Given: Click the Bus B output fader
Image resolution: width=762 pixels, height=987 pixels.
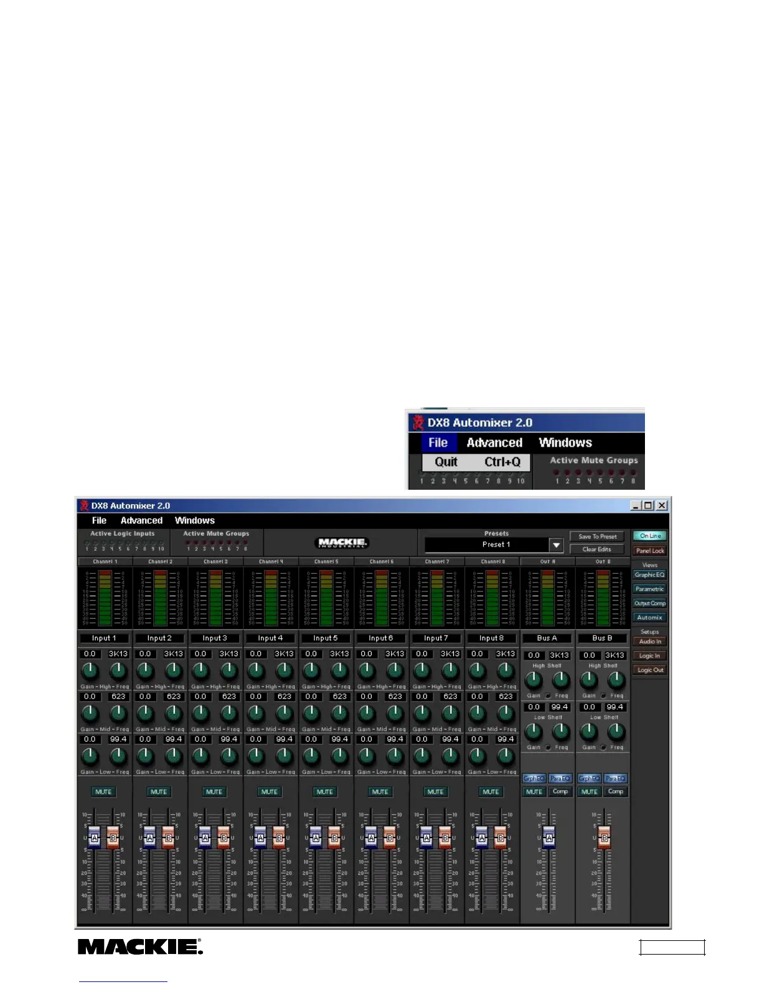Looking at the screenshot, I should click(x=604, y=837).
